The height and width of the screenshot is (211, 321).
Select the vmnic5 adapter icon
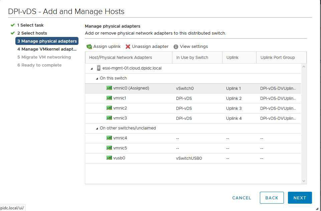click(109, 148)
